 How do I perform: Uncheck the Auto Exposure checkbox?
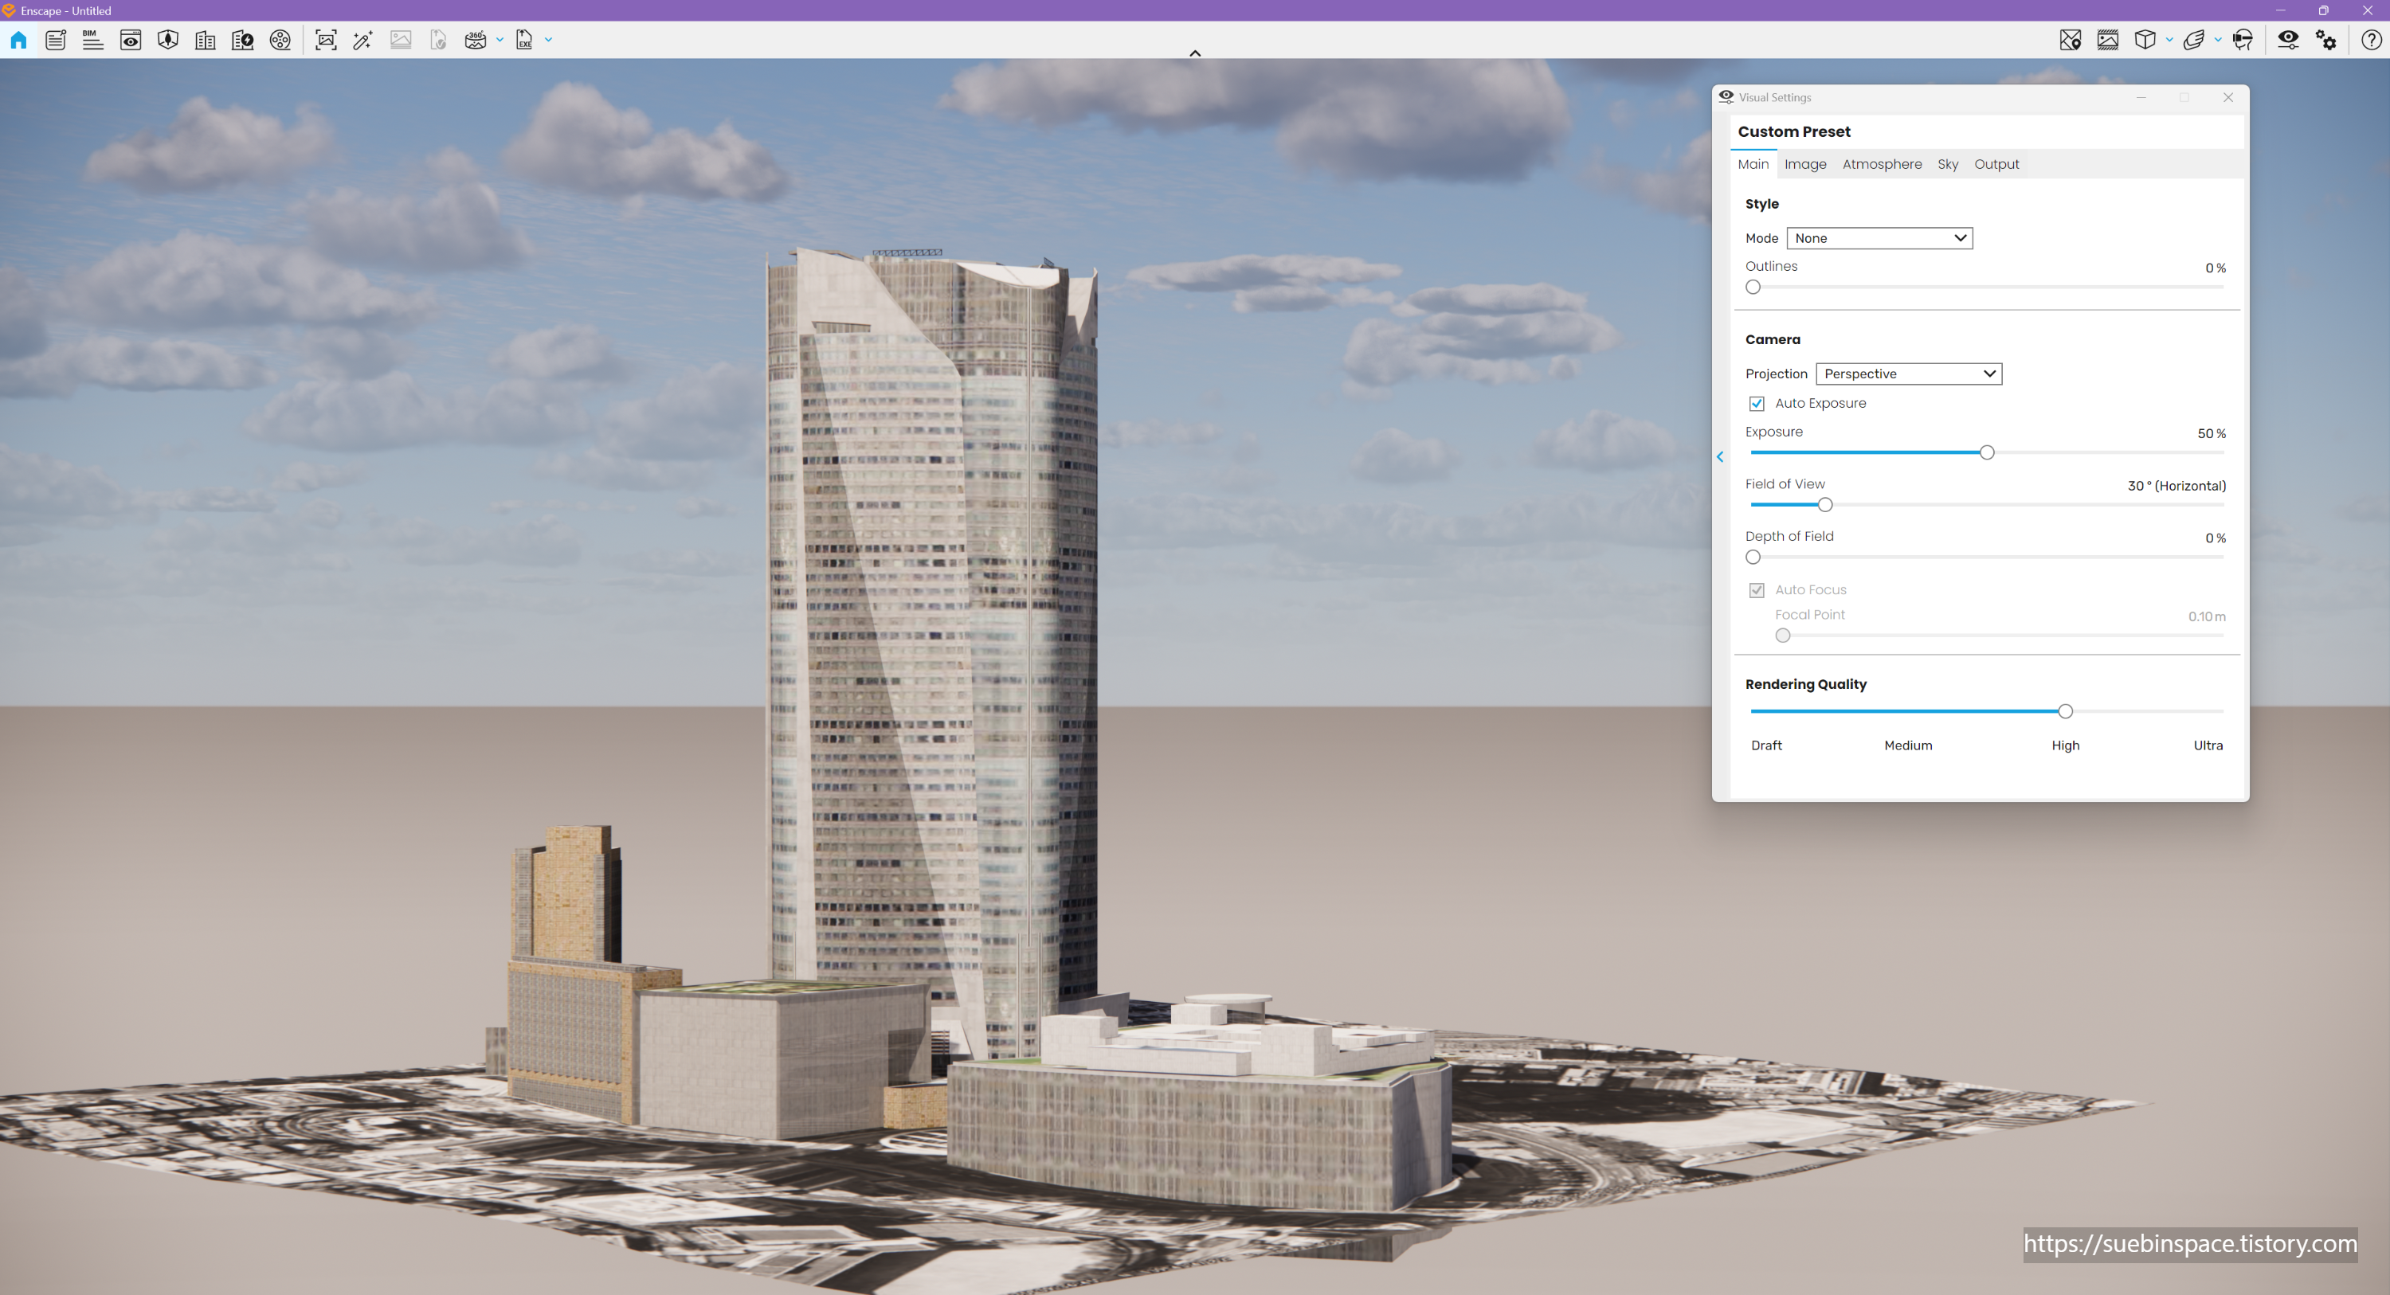(1757, 404)
